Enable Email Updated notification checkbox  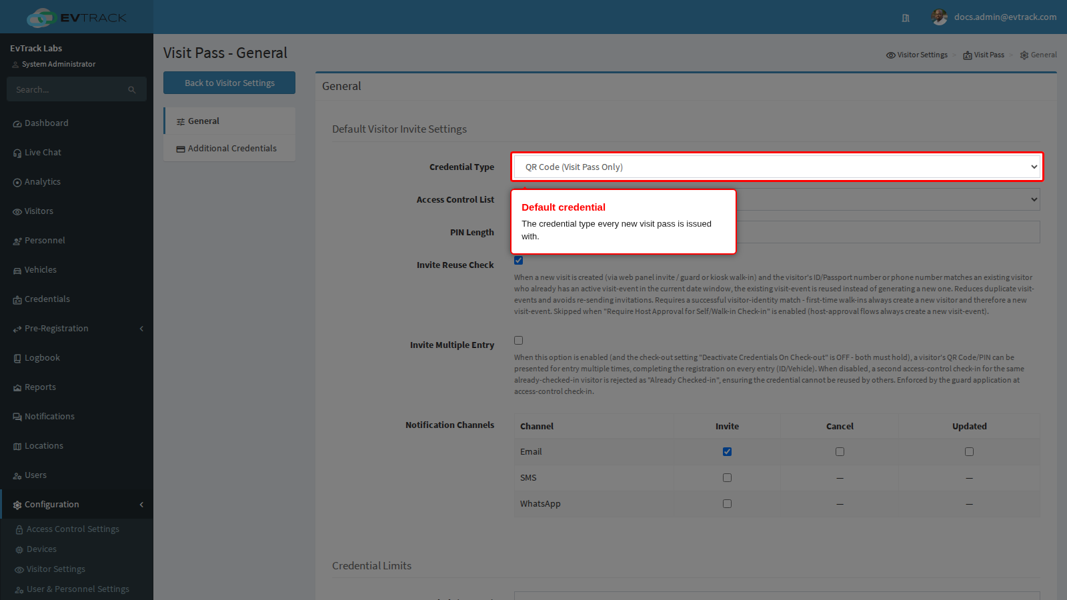tap(969, 451)
